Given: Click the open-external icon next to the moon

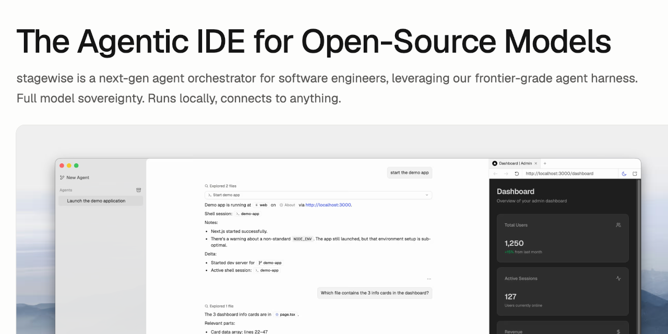Looking at the screenshot, I should pos(635,174).
